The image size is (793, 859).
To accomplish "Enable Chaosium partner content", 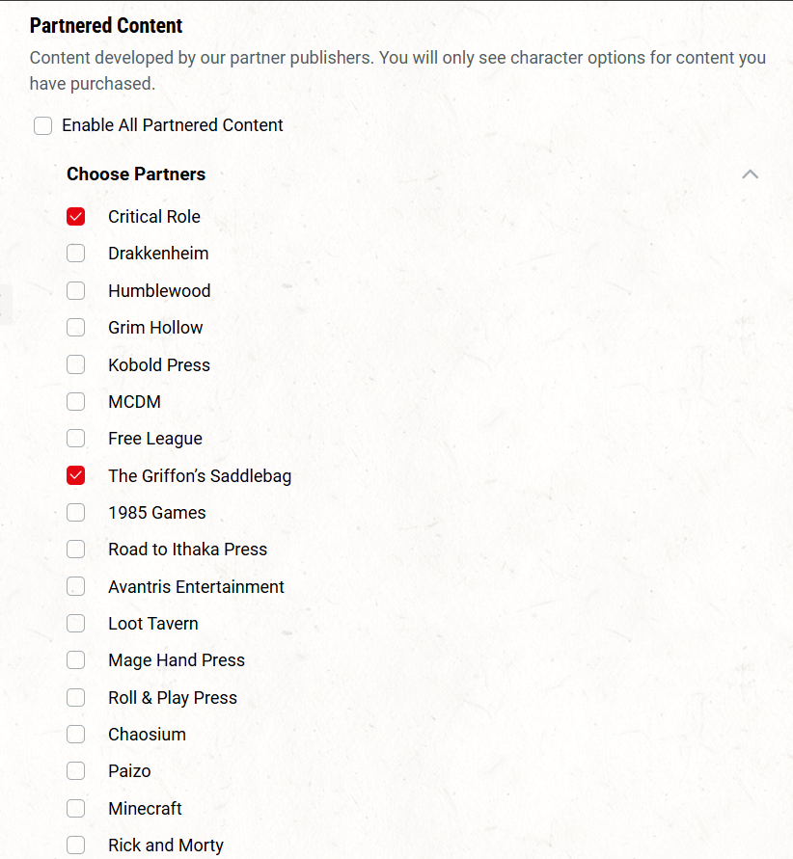I will 76,735.
